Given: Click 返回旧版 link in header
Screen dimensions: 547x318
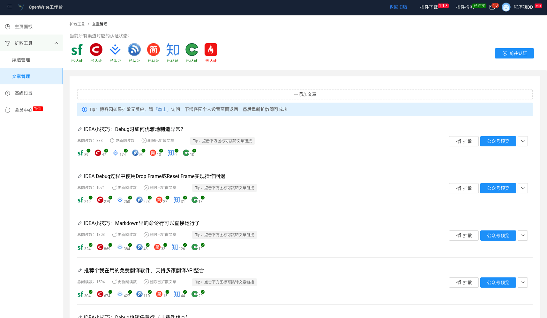Looking at the screenshot, I should click(x=398, y=7).
